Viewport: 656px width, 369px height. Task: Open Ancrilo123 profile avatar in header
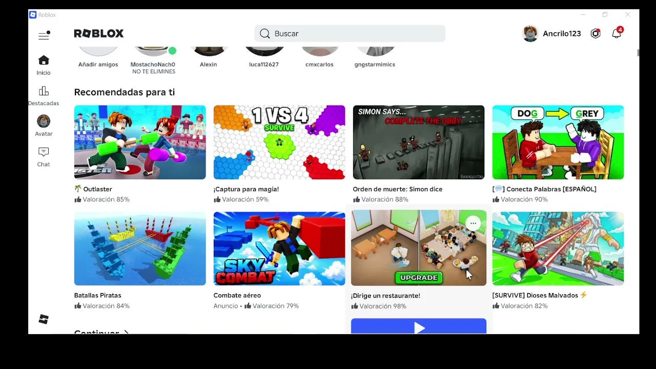(530, 33)
